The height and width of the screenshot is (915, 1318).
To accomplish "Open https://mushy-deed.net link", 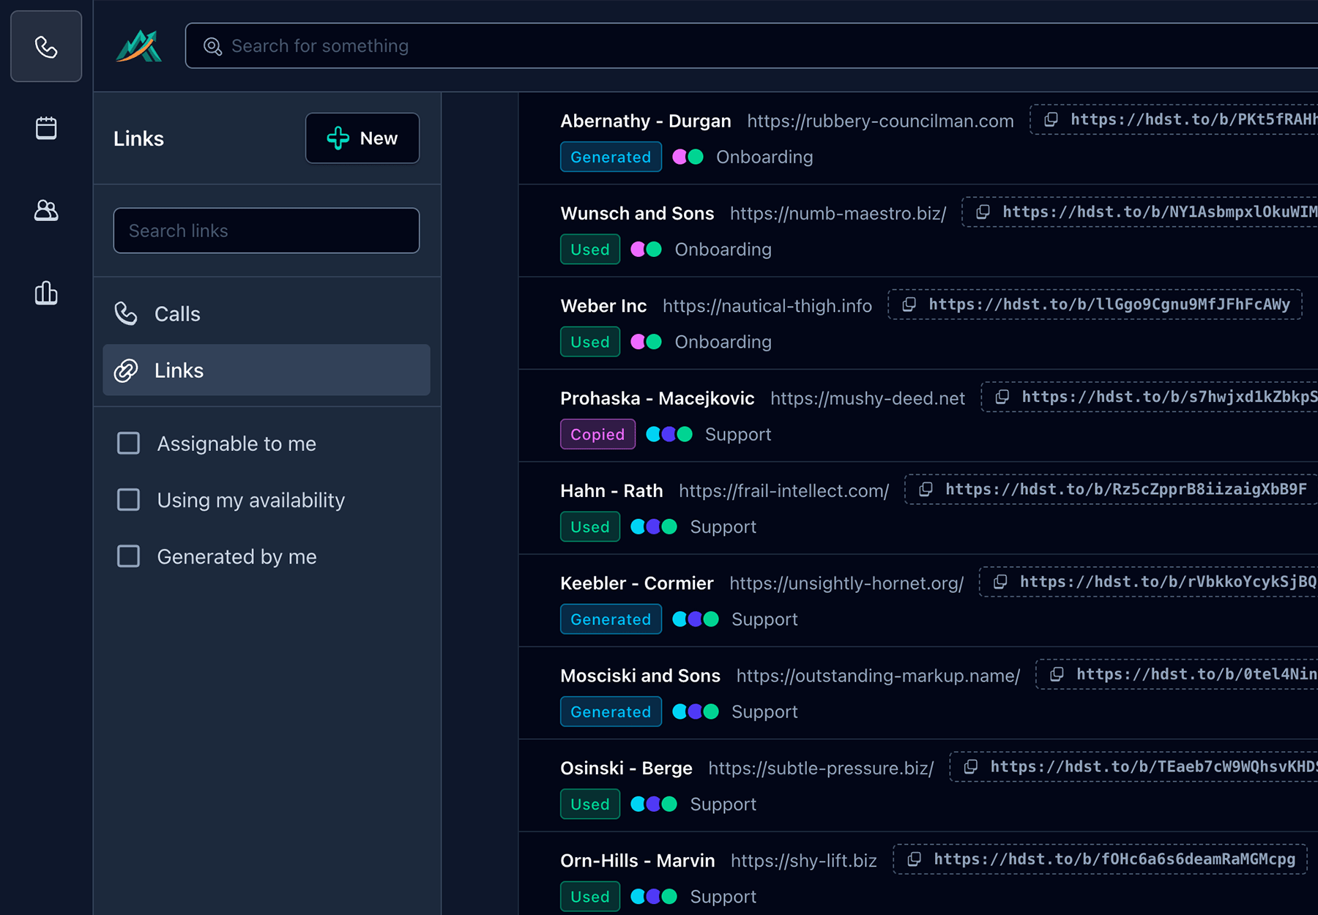I will [868, 398].
